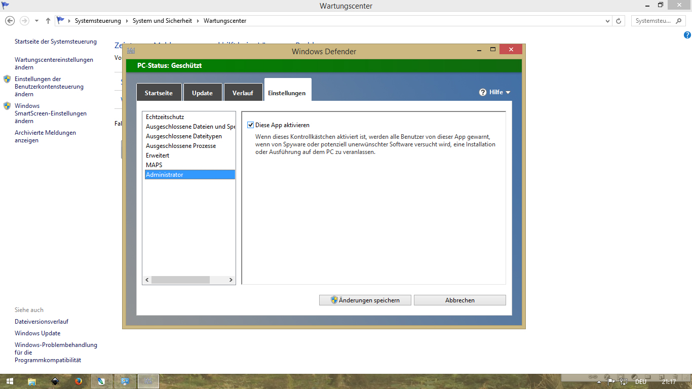The image size is (692, 389).
Task: Click the Help question mark icon in Defender
Action: tap(483, 92)
